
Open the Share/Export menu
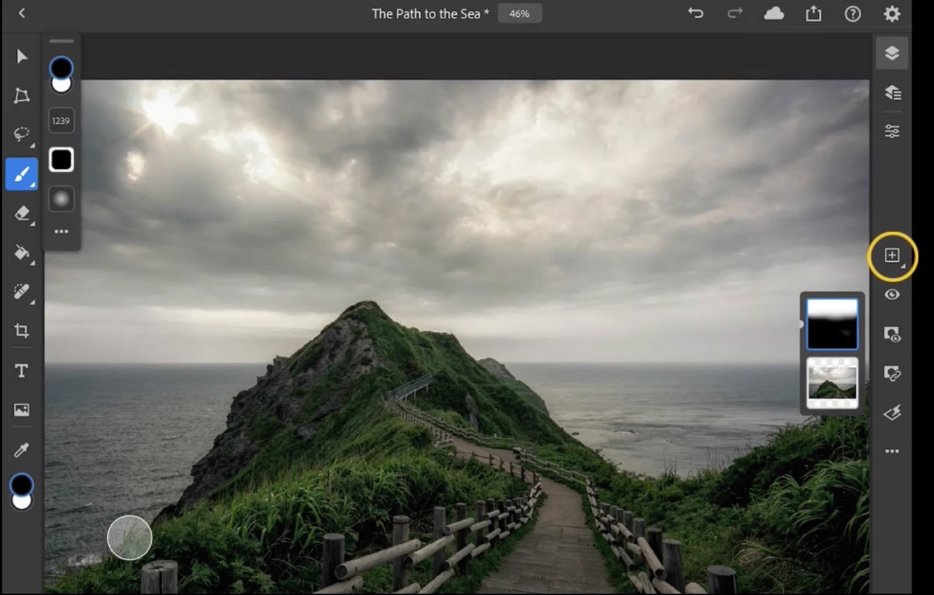tap(813, 13)
